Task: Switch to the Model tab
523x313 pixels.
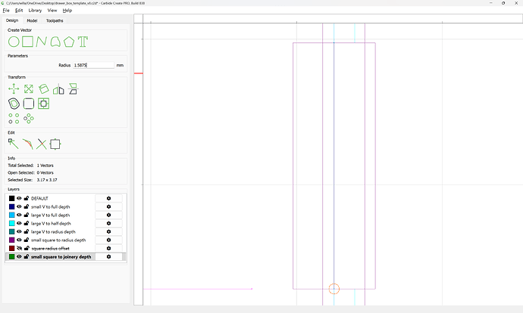Action: coord(32,20)
